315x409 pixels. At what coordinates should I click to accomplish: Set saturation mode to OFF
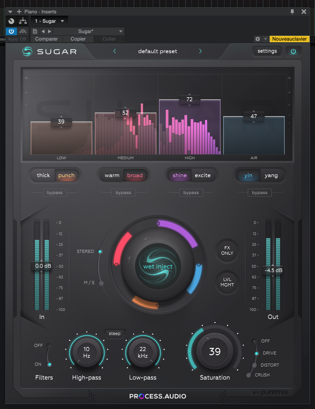tap(254, 341)
